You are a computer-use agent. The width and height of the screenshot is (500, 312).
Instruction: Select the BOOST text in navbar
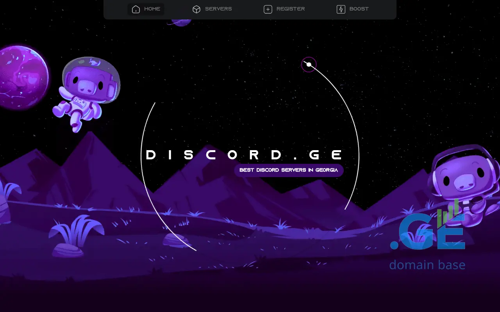(359, 9)
